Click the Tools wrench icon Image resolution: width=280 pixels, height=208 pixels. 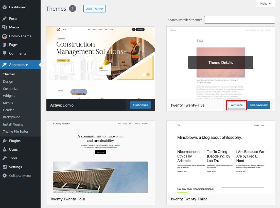[x=5, y=158]
